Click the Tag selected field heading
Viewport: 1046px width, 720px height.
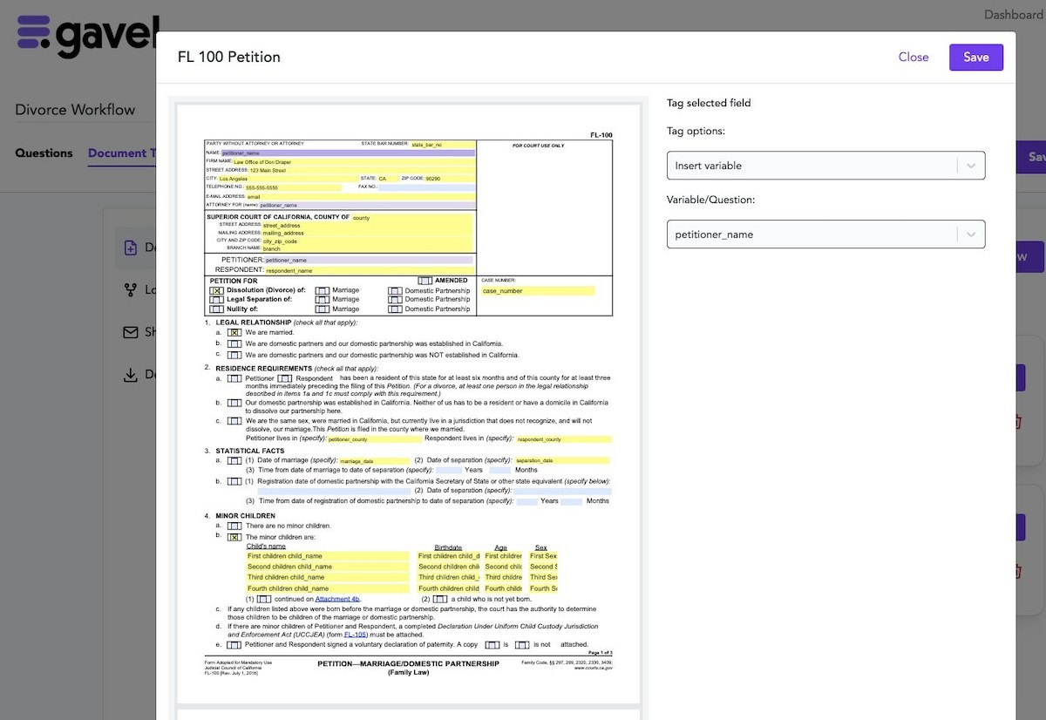[709, 103]
